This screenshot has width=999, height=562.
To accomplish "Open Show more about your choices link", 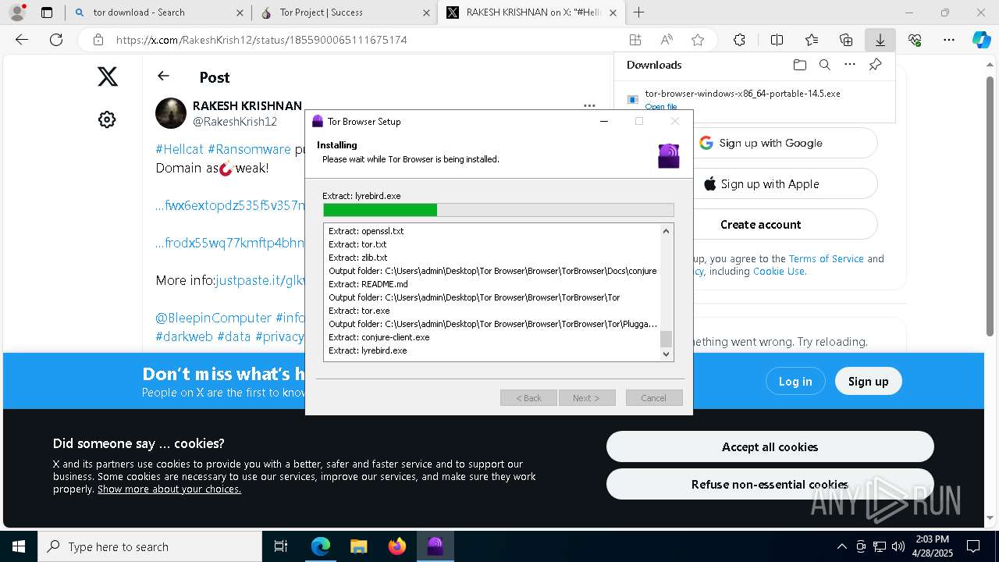I will coord(169,489).
